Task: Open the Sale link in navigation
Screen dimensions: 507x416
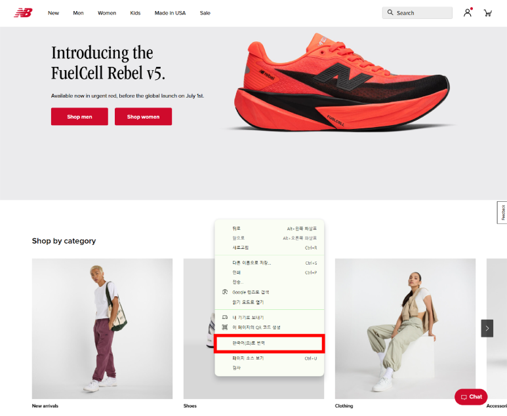Action: pyautogui.click(x=205, y=13)
